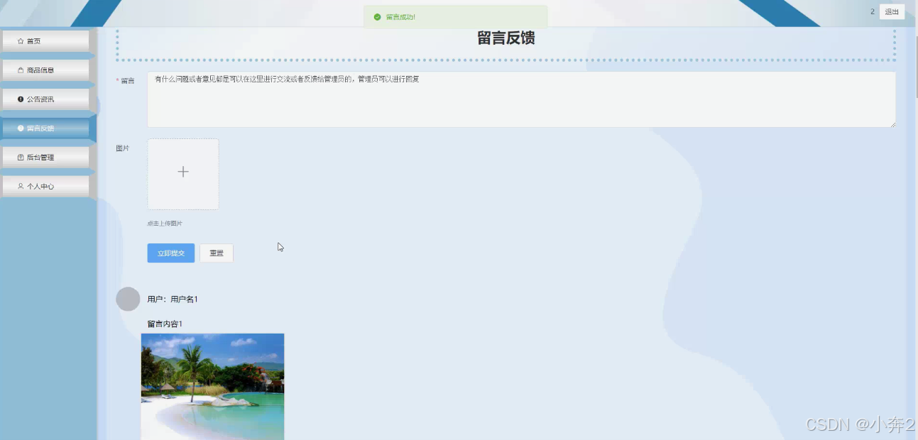
Task: Open 公告资讯 via its info icon
Action: coord(20,99)
